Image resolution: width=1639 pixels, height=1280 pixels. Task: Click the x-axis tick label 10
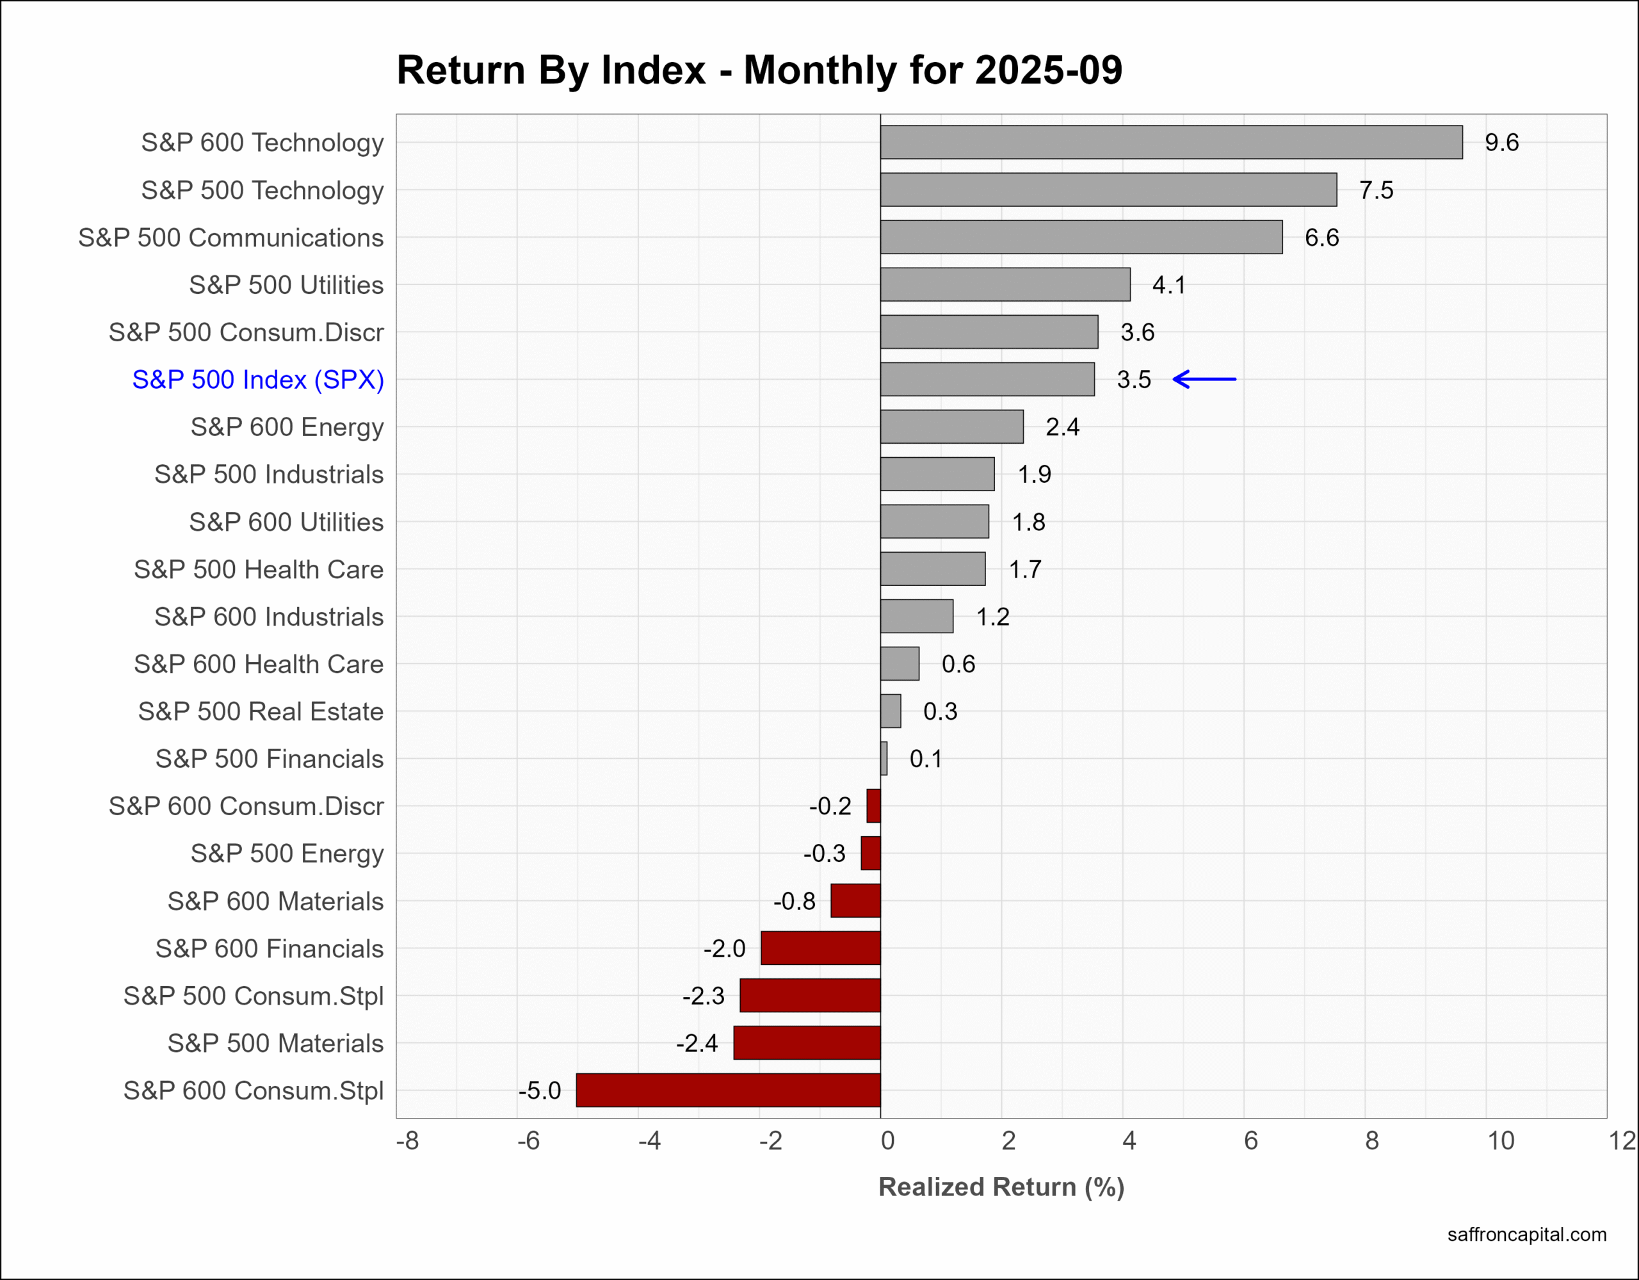click(1500, 1140)
